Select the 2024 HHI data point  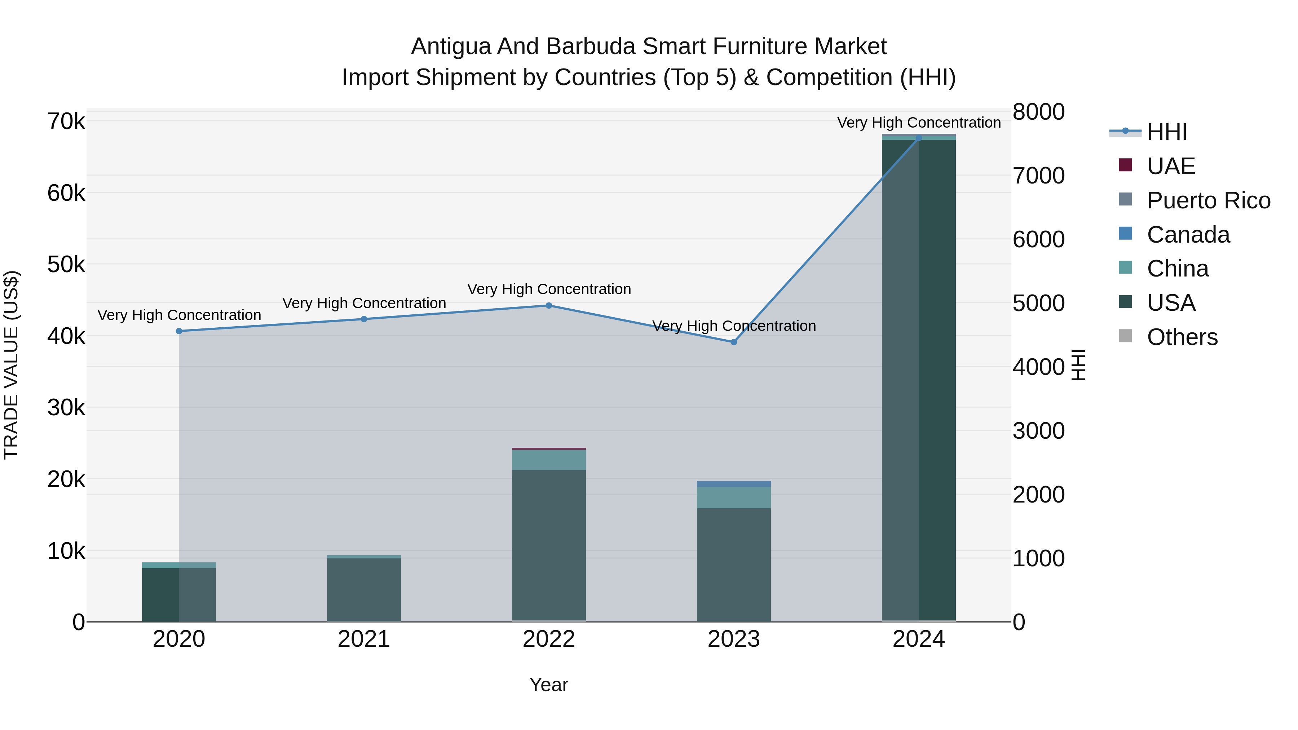pyautogui.click(x=919, y=138)
